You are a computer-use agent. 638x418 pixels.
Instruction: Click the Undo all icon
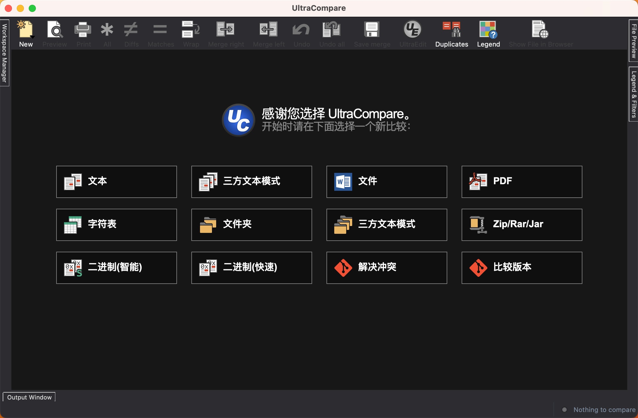point(331,29)
